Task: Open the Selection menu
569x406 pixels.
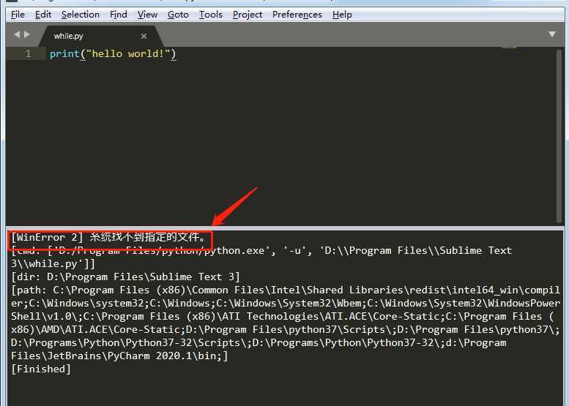Action: pos(81,15)
